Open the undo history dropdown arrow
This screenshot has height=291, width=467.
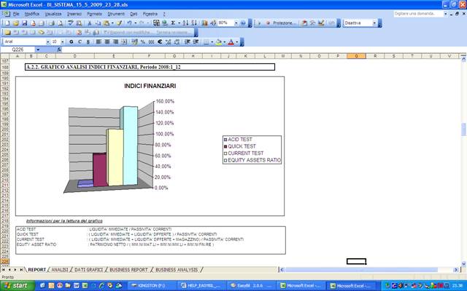(136, 23)
